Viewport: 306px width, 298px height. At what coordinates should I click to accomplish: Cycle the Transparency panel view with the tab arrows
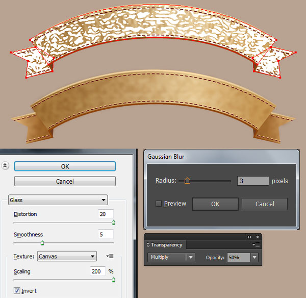click(148, 245)
